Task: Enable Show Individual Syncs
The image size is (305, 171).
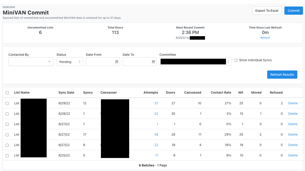Action: click(236, 60)
